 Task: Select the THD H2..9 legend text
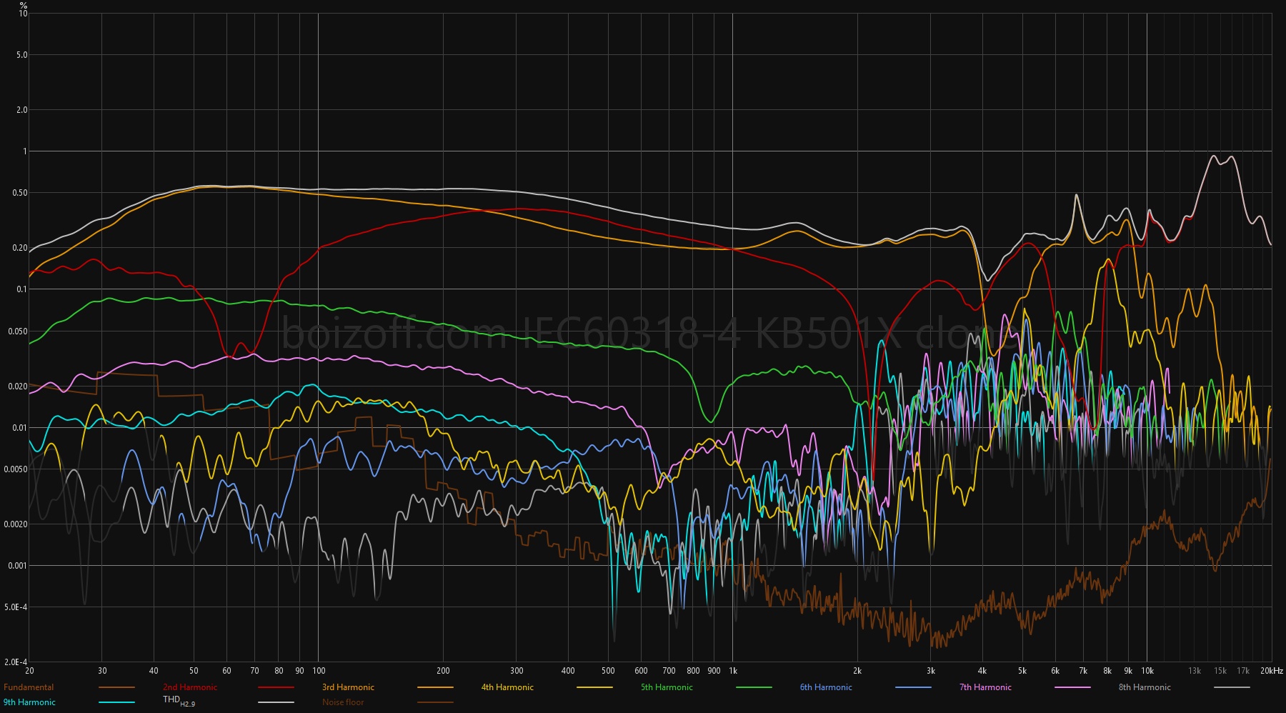[179, 701]
